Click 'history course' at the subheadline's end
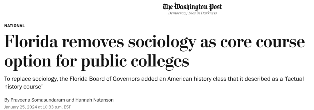 point(24,86)
